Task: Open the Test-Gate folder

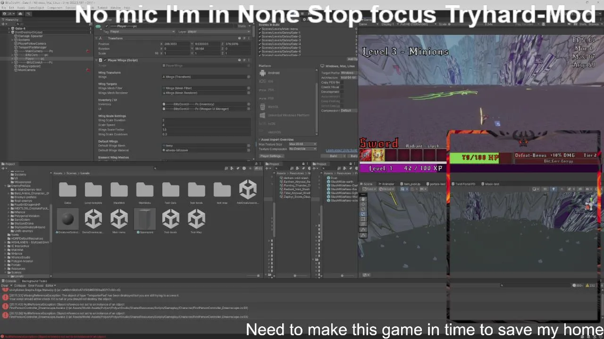Action: (171, 190)
